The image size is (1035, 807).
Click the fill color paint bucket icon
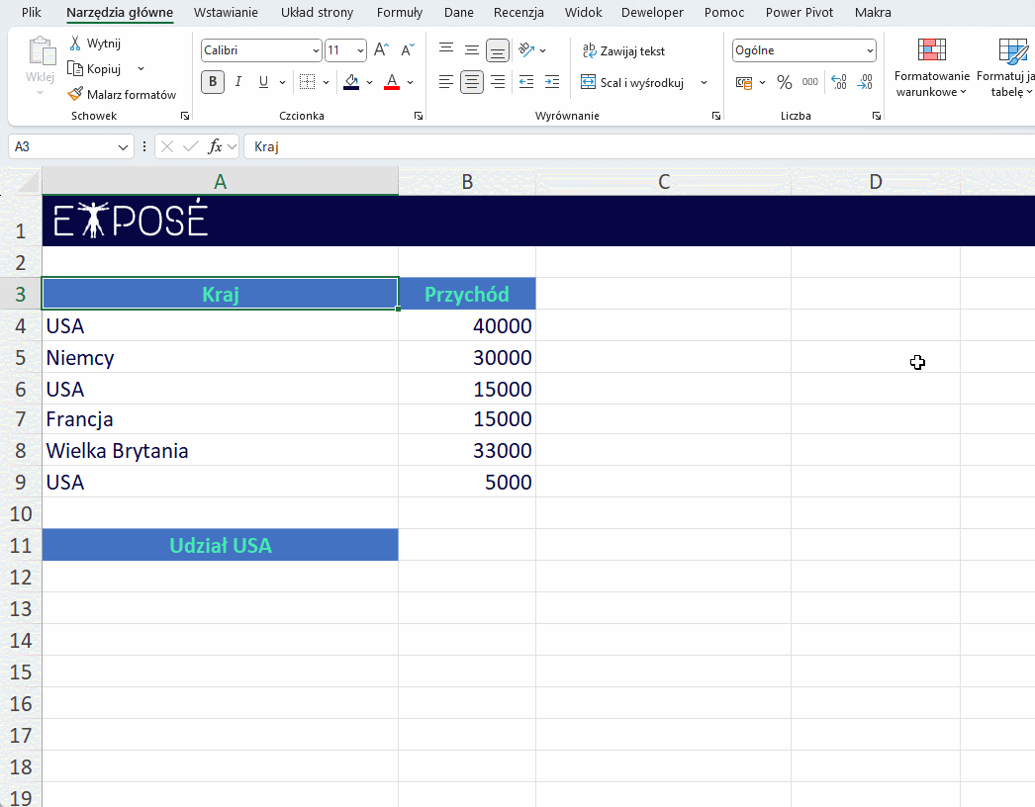pyautogui.click(x=352, y=82)
